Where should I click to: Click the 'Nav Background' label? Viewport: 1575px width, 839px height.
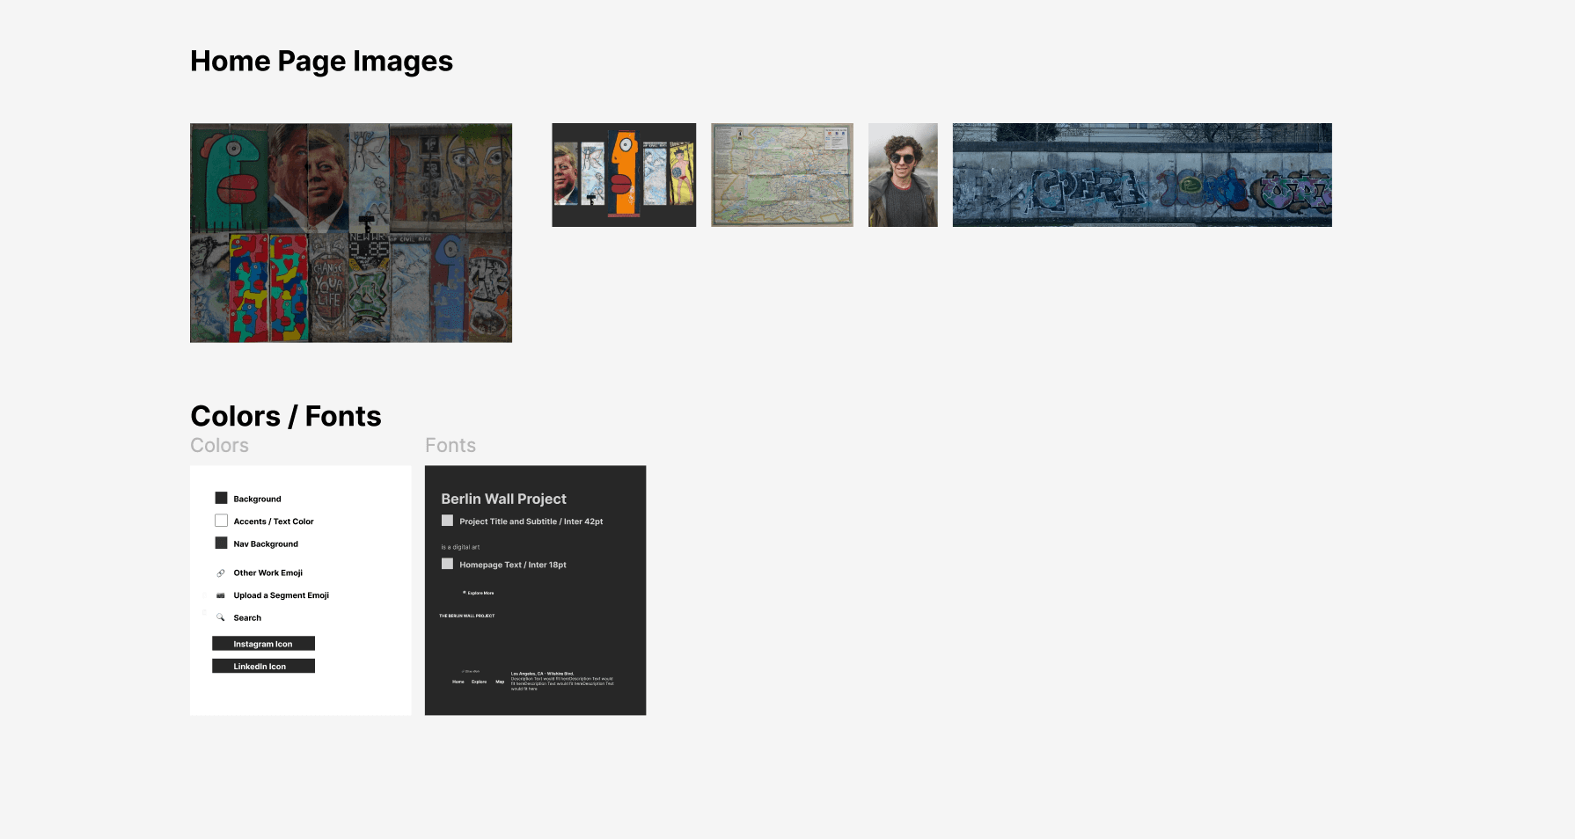(266, 544)
